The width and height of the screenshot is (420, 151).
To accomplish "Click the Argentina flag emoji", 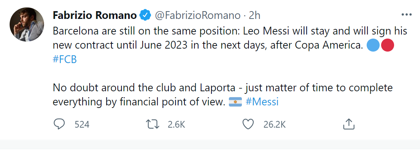I will coord(235,102).
